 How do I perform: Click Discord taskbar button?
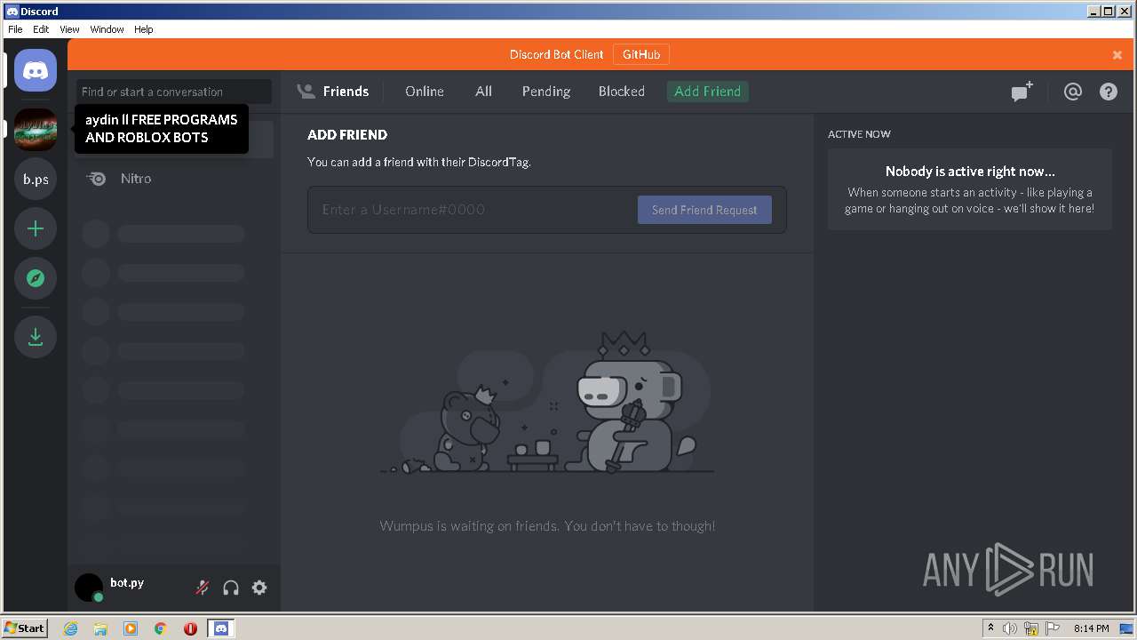pos(221,628)
